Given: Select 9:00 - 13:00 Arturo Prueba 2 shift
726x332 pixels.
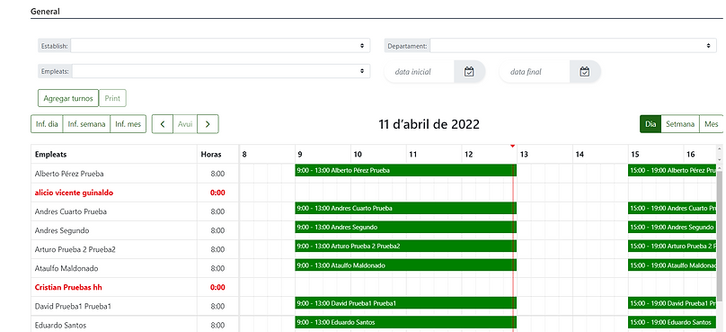Looking at the screenshot, I should (x=405, y=246).
